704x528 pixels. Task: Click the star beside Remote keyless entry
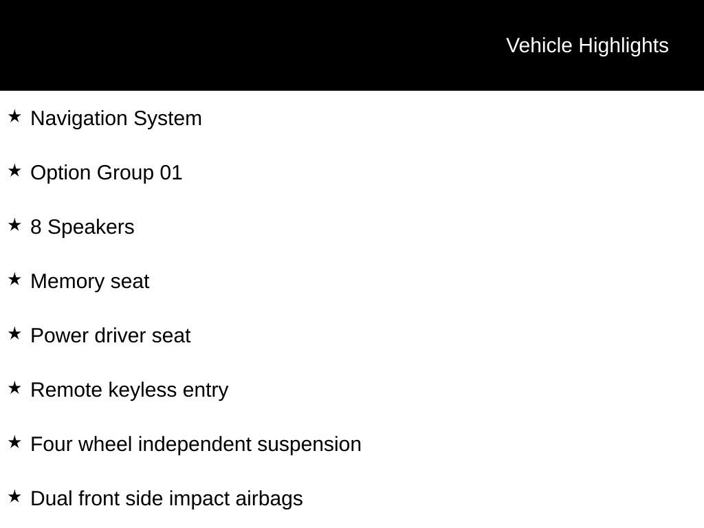tap(14, 388)
